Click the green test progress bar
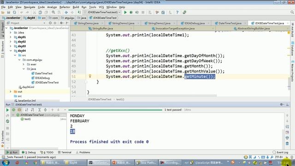Screen dimensions: 295x166 point(115,110)
